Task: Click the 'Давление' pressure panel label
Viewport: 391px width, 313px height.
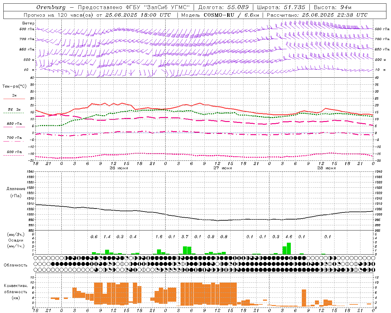Action: 16,189
